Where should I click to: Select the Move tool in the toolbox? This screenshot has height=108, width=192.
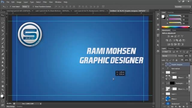coord(3,15)
